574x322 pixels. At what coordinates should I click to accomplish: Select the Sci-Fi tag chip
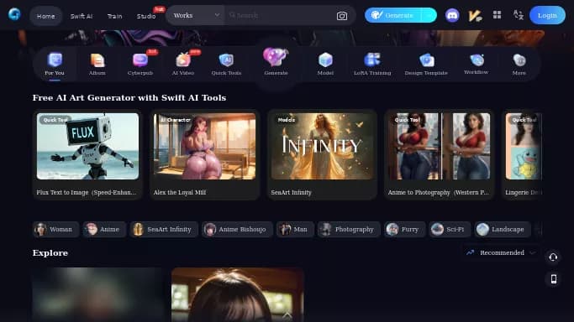[450, 229]
